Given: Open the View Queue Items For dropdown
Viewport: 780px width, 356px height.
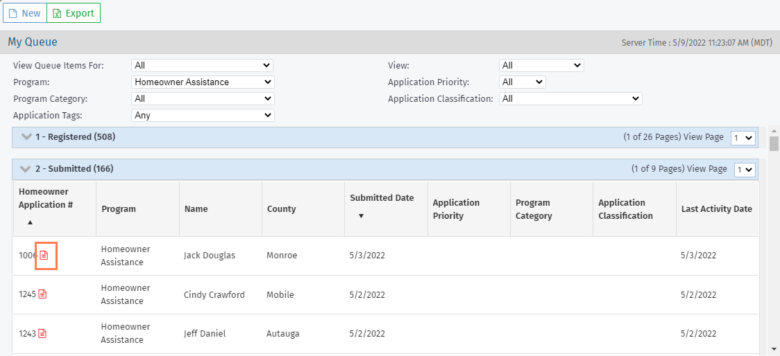Looking at the screenshot, I should click(x=202, y=65).
